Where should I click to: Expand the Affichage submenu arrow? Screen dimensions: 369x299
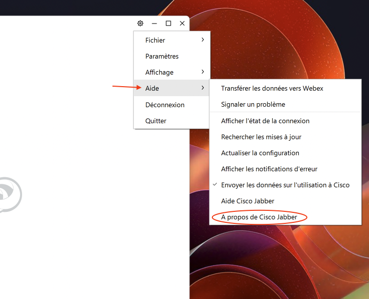(x=202, y=72)
